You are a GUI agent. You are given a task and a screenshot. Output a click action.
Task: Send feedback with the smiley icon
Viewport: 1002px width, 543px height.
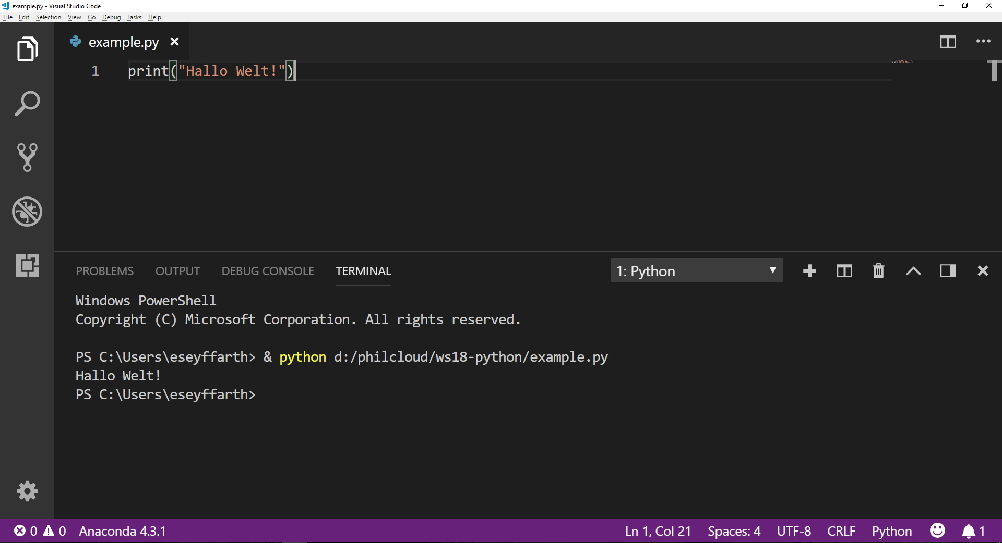[x=937, y=530]
